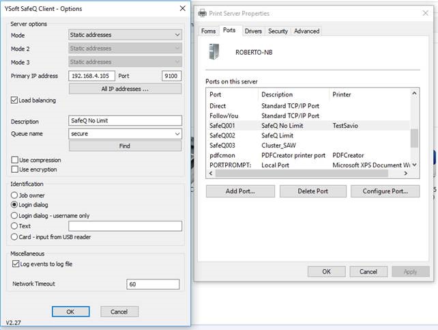Click the Description column header
The height and width of the screenshot is (330, 438).
point(294,94)
